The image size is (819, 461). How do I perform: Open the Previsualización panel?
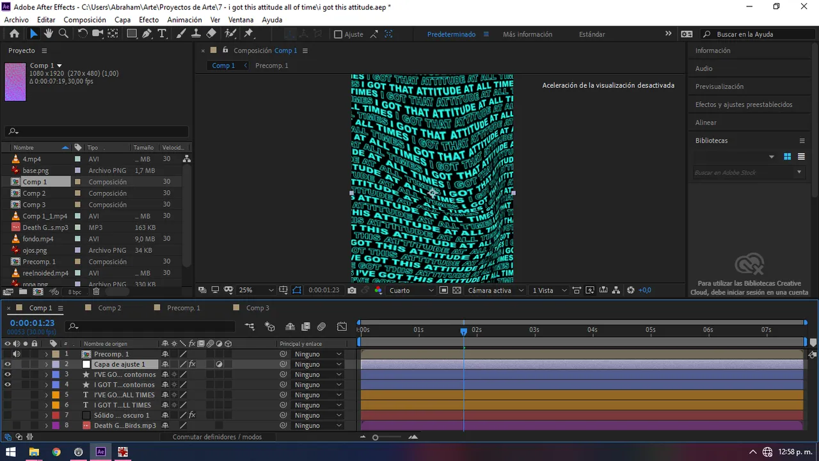point(719,86)
